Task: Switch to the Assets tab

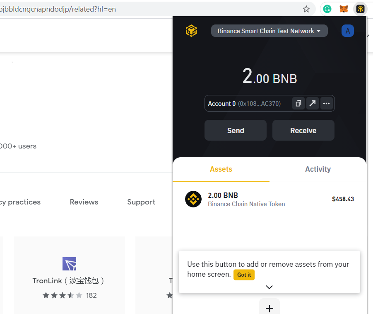Action: click(x=221, y=169)
